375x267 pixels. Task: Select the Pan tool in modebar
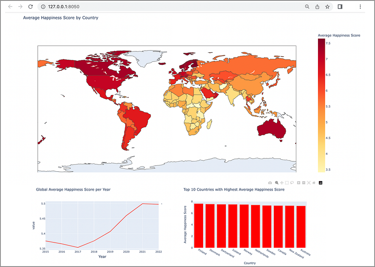(282, 183)
